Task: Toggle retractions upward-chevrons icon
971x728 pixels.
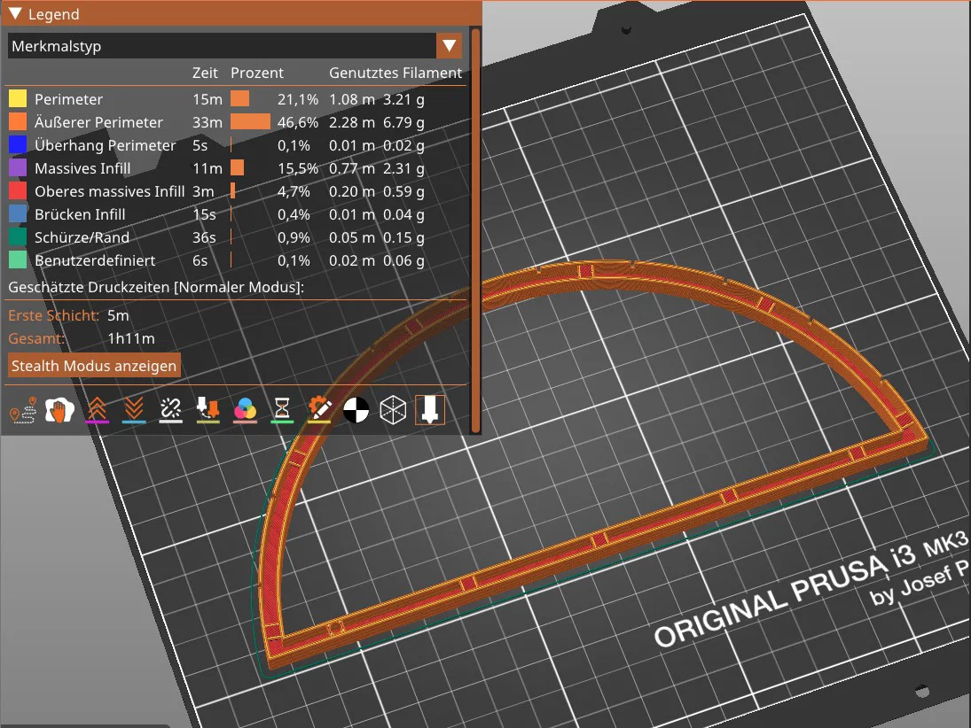Action: click(97, 410)
